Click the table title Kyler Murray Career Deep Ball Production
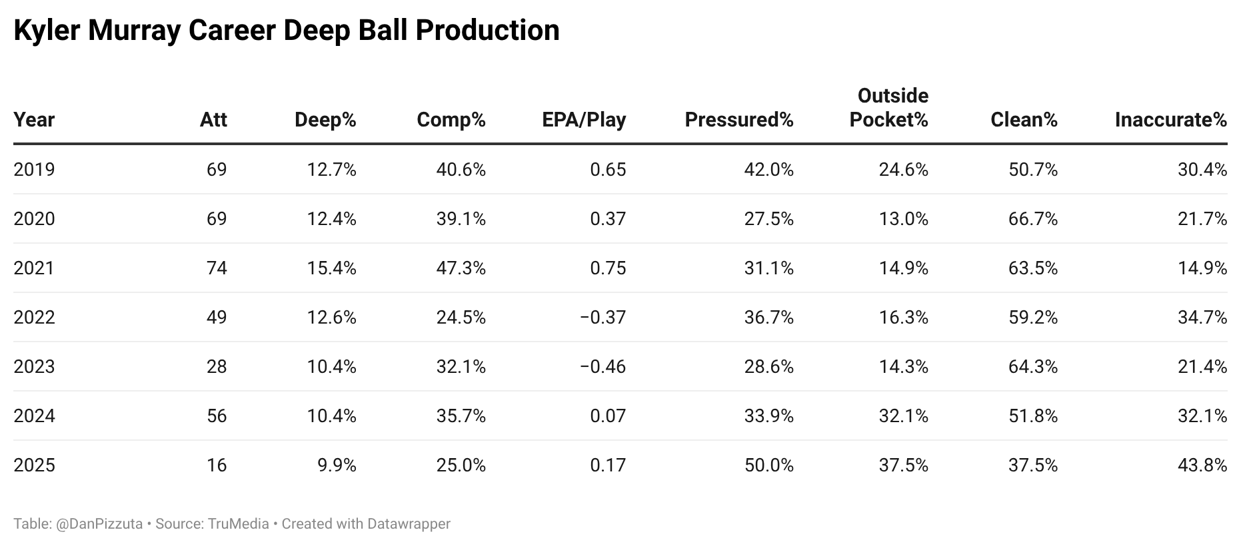1241x546 pixels. pyautogui.click(x=287, y=31)
